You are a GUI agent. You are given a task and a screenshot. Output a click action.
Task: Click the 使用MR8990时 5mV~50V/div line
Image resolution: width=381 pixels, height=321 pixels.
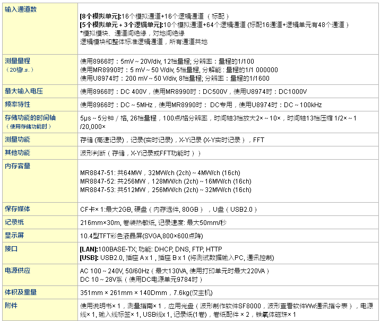point(179,70)
